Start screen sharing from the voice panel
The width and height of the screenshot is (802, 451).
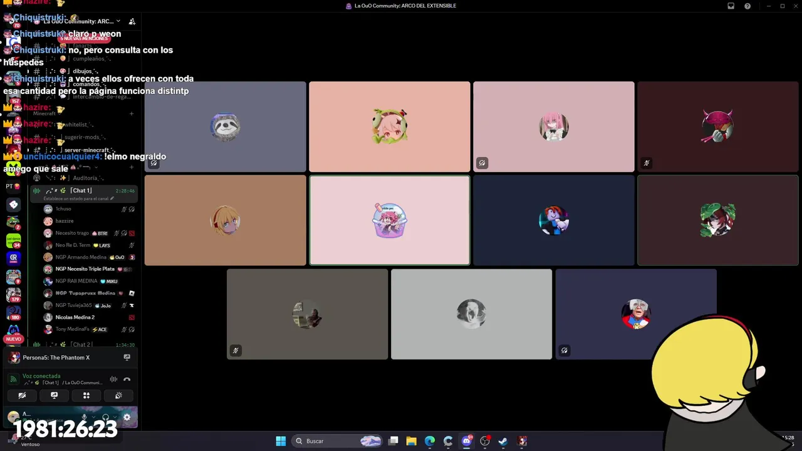pos(54,395)
